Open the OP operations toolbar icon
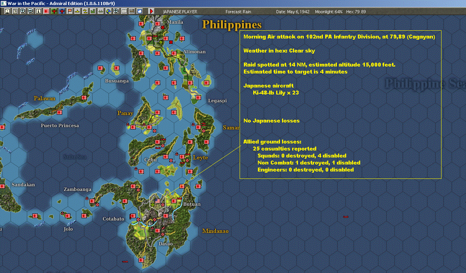Image resolution: width=466 pixels, height=273 pixels. coord(124,11)
